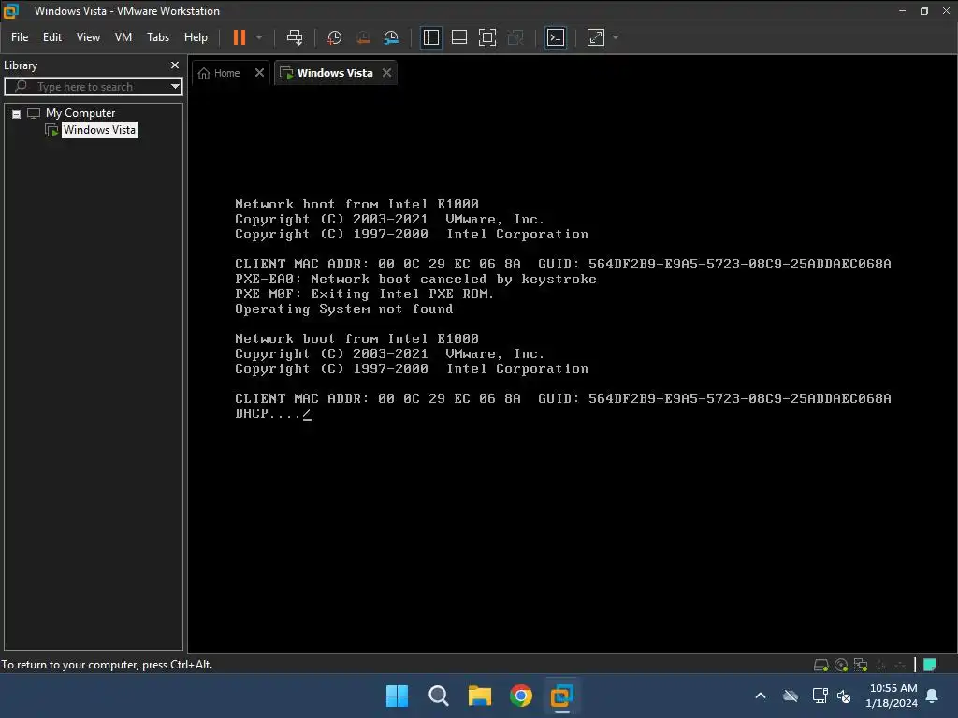Open the message log note icon
The image size is (958, 718).
[930, 665]
